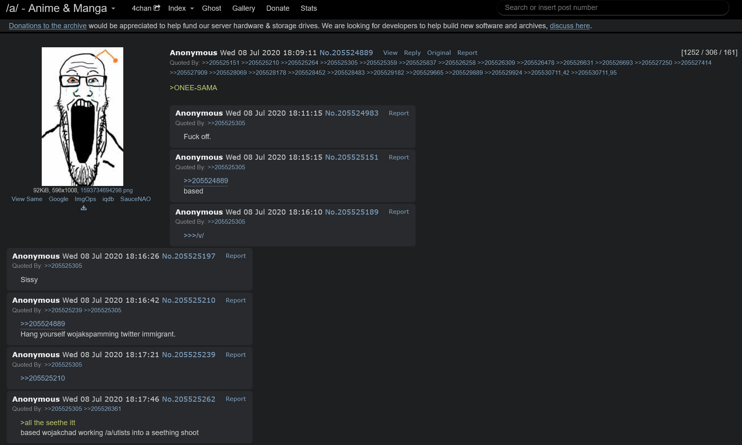
Task: Click the >ONEE-SAMA greentext
Action: pos(193,88)
